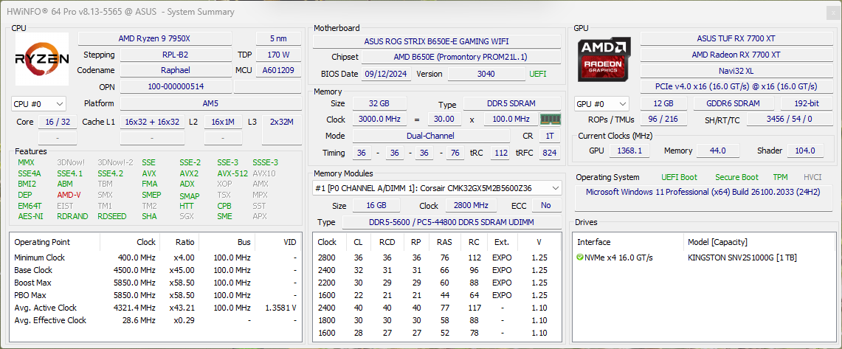The image size is (842, 349).
Task: Select the GDDR6 SDRAM value
Action: coord(734,104)
